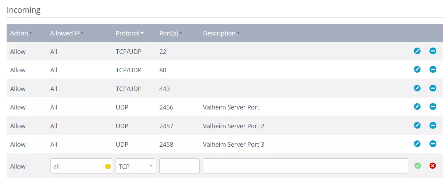Viewport: 445px width, 179px height.
Task: Select port value 22
Action: (x=163, y=52)
